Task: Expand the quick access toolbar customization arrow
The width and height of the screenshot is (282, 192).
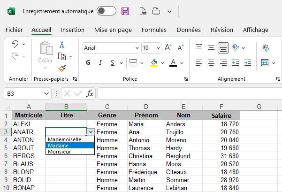Action: [x=169, y=11]
